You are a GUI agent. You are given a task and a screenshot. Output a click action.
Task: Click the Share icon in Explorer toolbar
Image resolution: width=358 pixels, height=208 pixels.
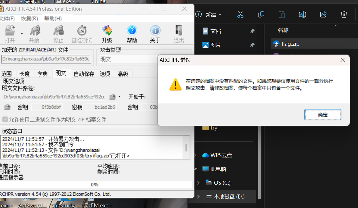323,14
